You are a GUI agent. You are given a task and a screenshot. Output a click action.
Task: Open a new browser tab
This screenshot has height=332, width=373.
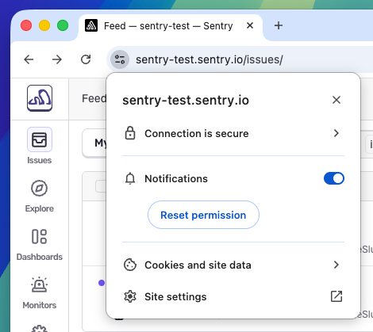[x=279, y=25]
